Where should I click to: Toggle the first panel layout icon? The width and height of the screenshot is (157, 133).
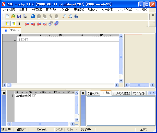pos(7,24)
